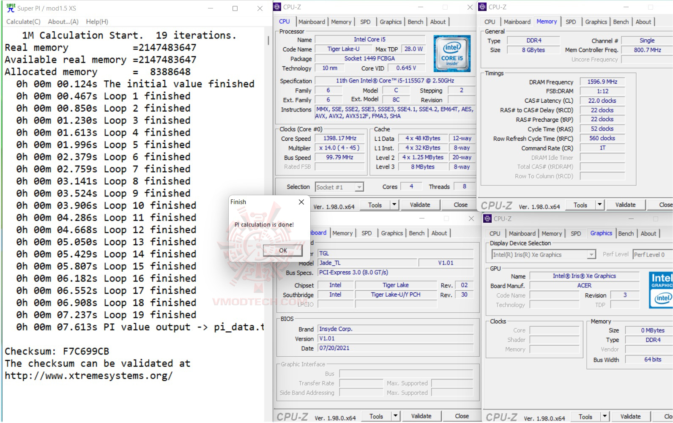Click Validate in the Mainboard window
This screenshot has width=673, height=423.
pos(421,417)
